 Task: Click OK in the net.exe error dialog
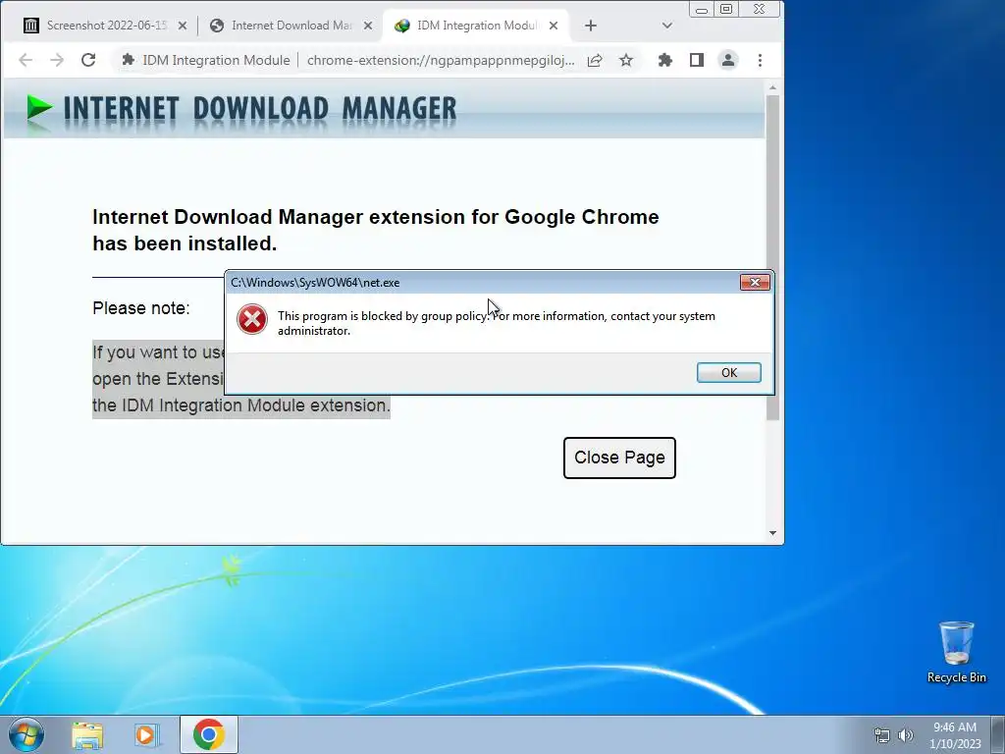(729, 372)
